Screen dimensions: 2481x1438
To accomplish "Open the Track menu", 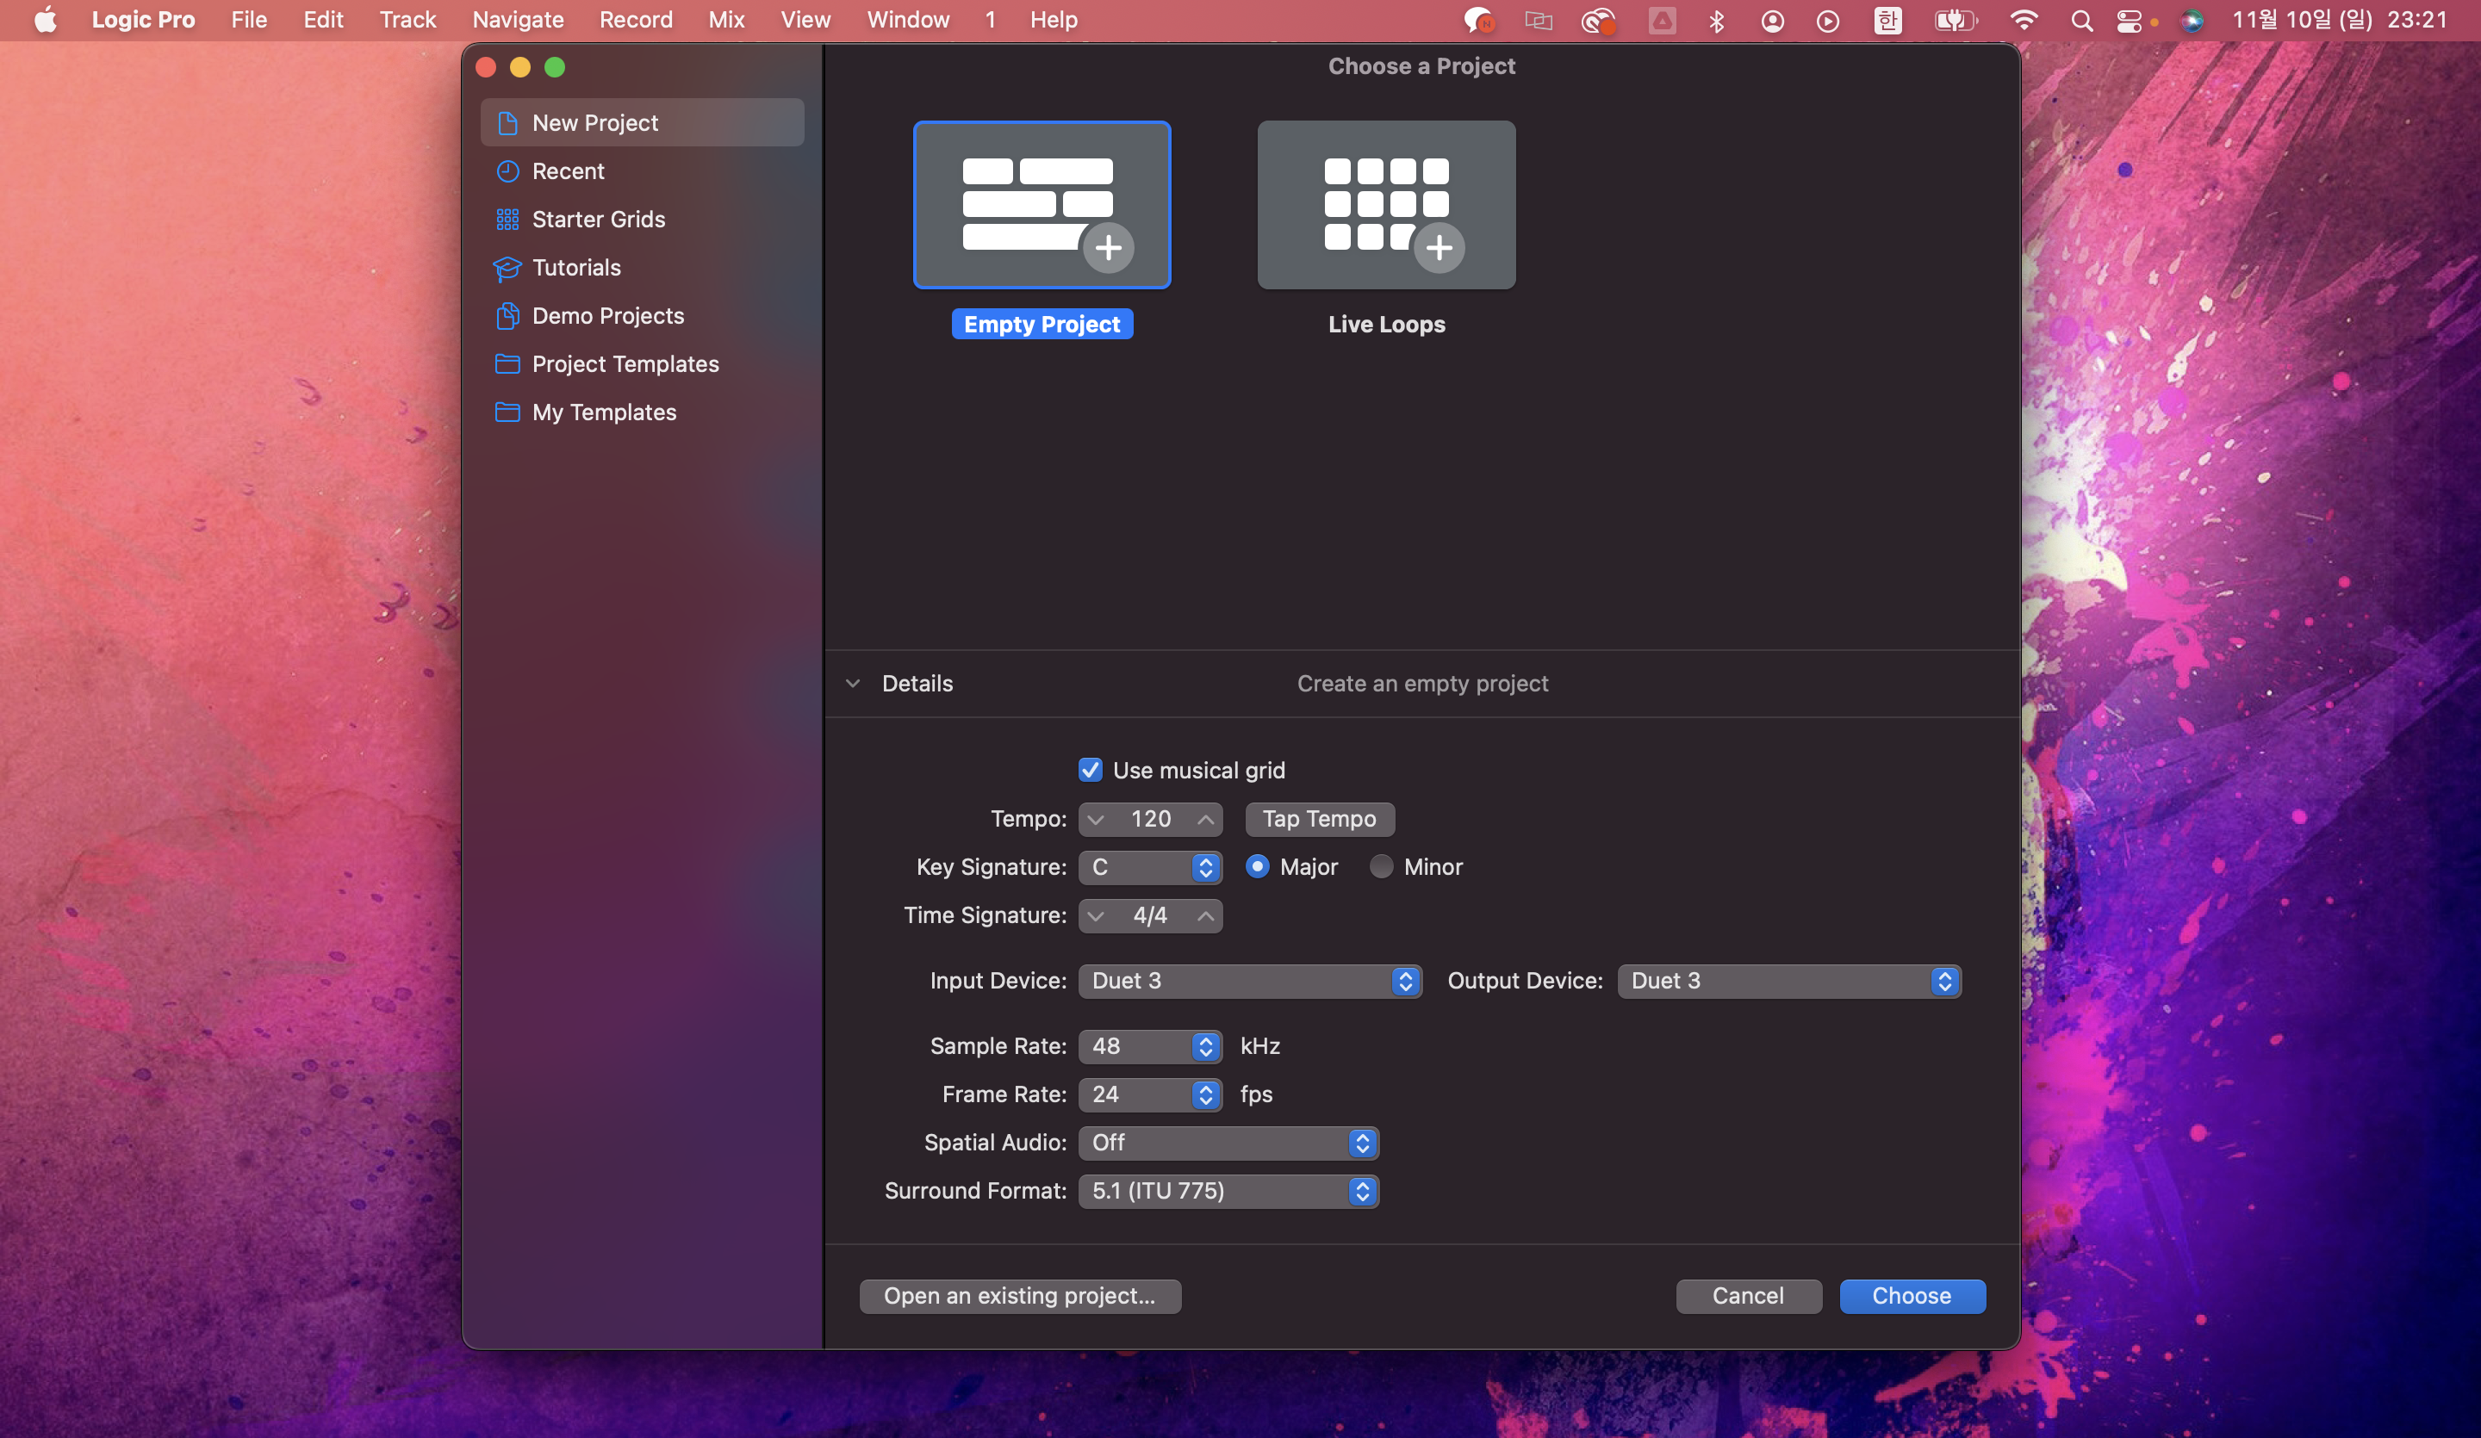I will (x=407, y=20).
